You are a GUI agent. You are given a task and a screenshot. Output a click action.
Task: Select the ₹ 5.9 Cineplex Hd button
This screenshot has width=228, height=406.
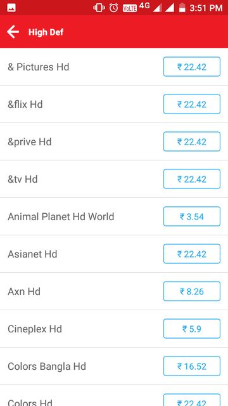pyautogui.click(x=192, y=329)
